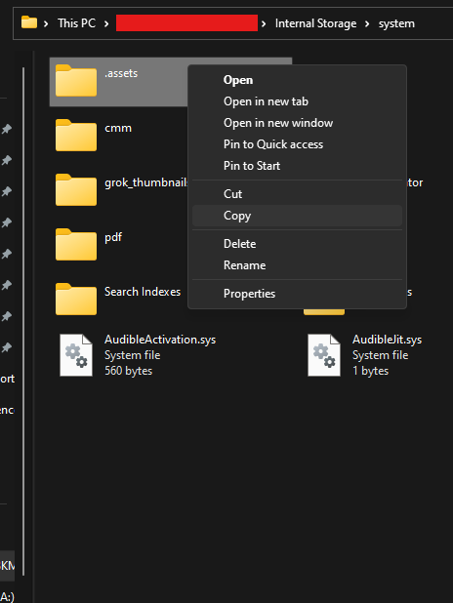Click the .assets folder icon
Screen dimensions: 453x603
coord(76,80)
